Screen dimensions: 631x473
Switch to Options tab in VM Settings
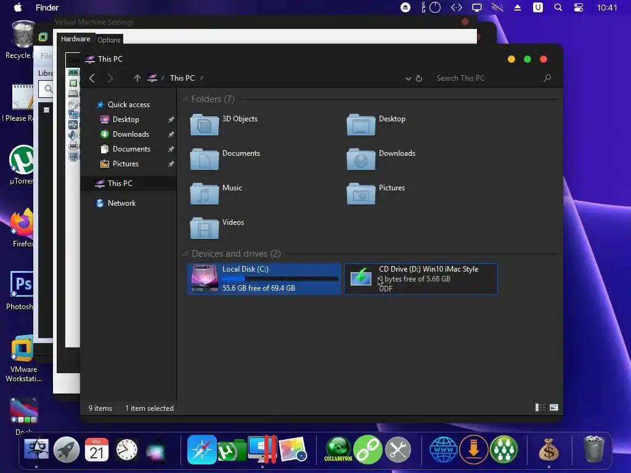108,40
